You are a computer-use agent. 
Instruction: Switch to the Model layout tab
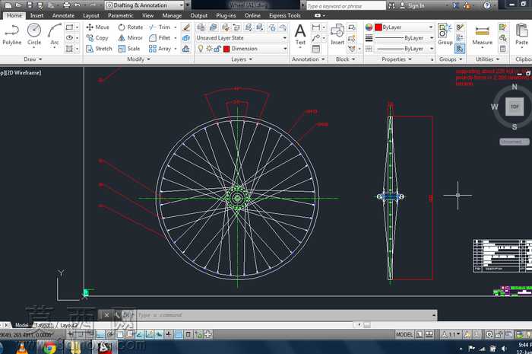click(x=21, y=326)
